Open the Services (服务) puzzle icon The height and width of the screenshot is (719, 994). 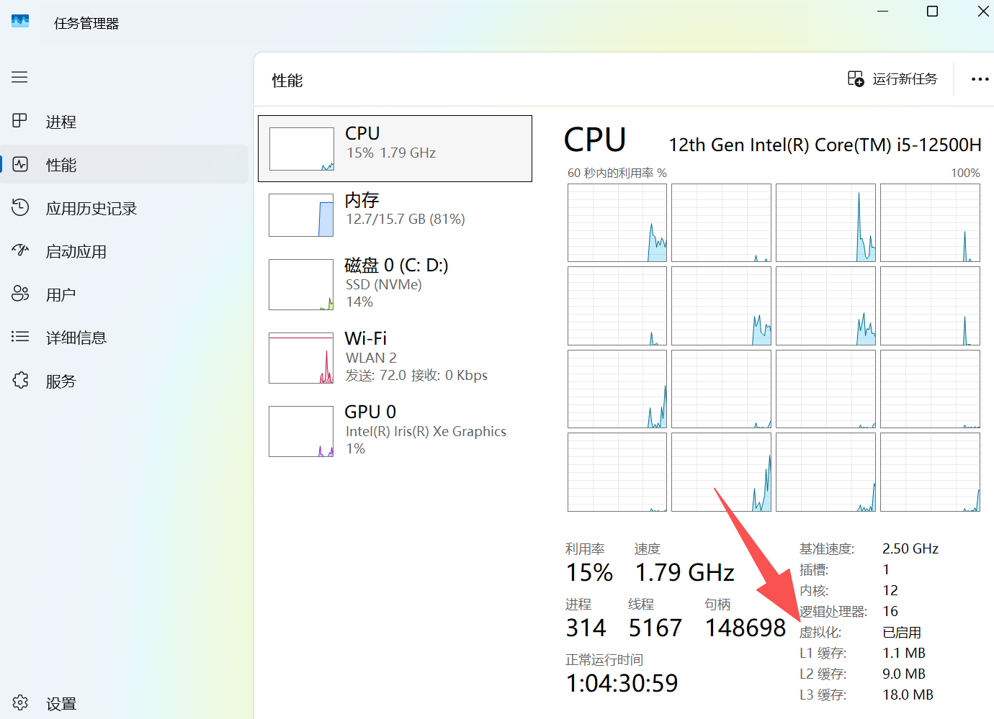(x=20, y=380)
